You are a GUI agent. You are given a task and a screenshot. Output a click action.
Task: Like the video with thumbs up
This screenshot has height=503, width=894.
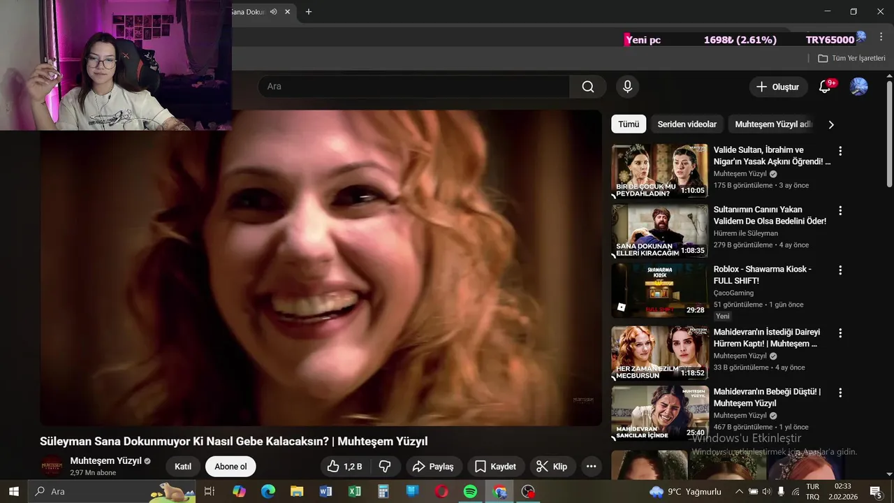click(x=346, y=467)
